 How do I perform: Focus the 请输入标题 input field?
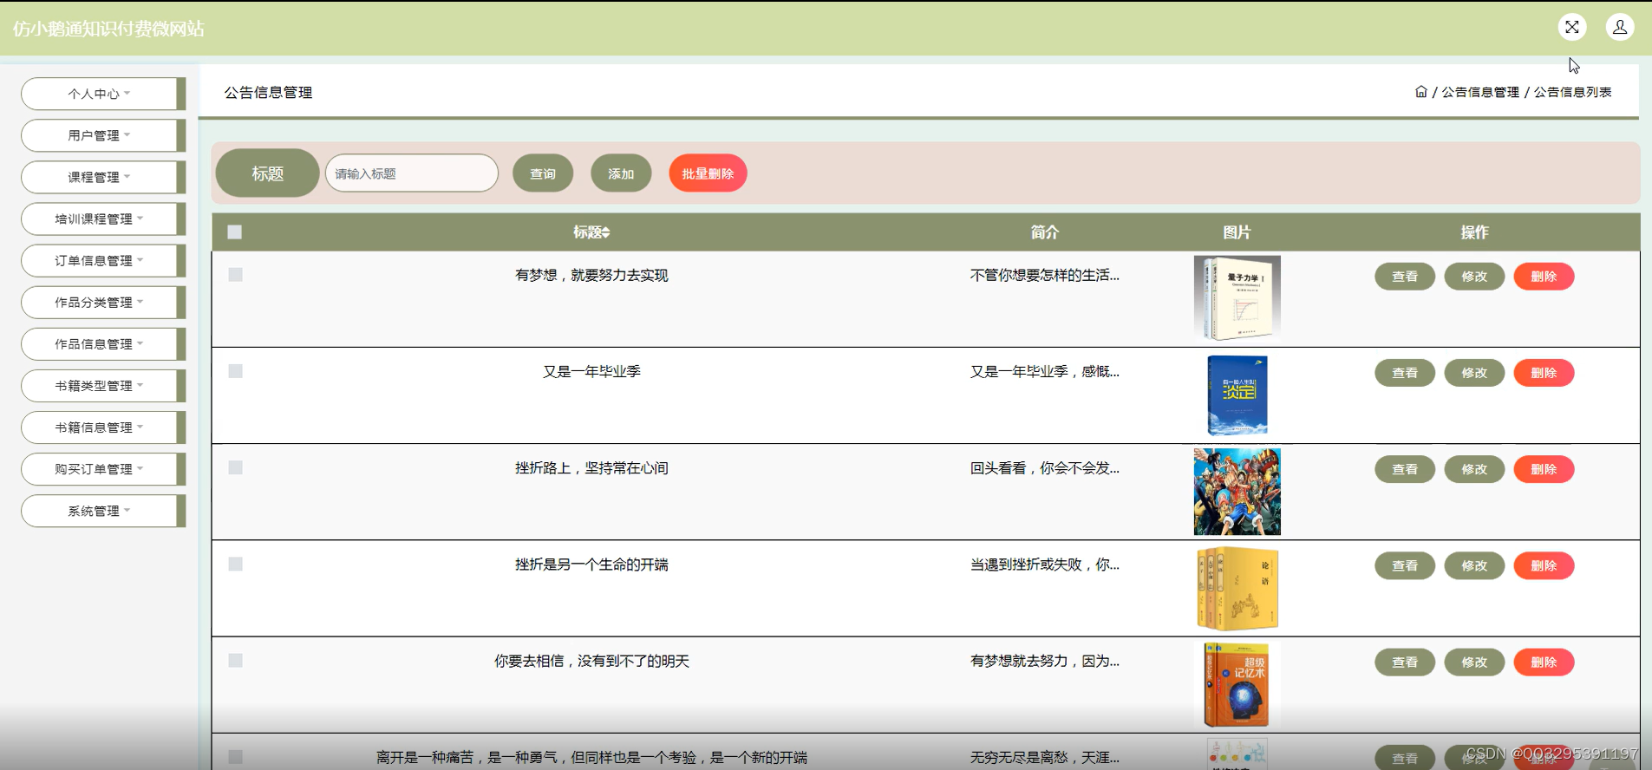coord(412,173)
